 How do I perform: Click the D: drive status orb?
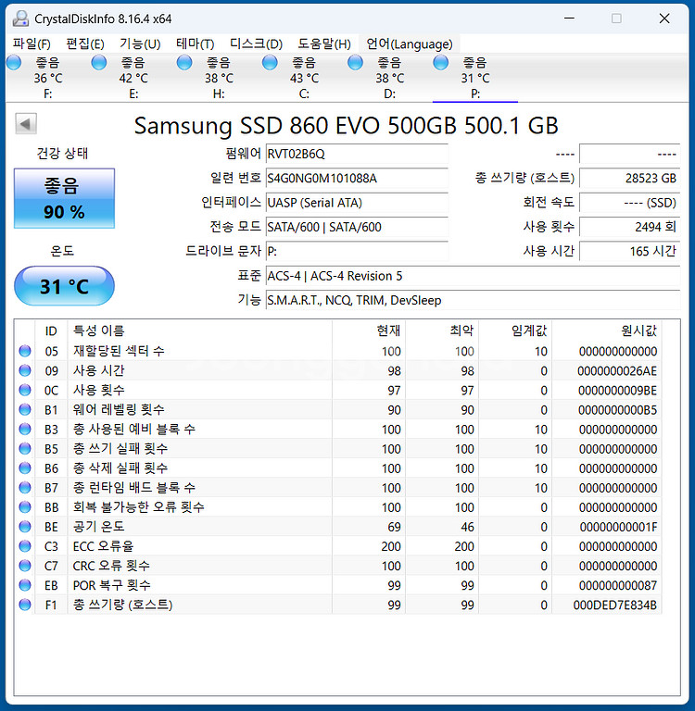(355, 62)
